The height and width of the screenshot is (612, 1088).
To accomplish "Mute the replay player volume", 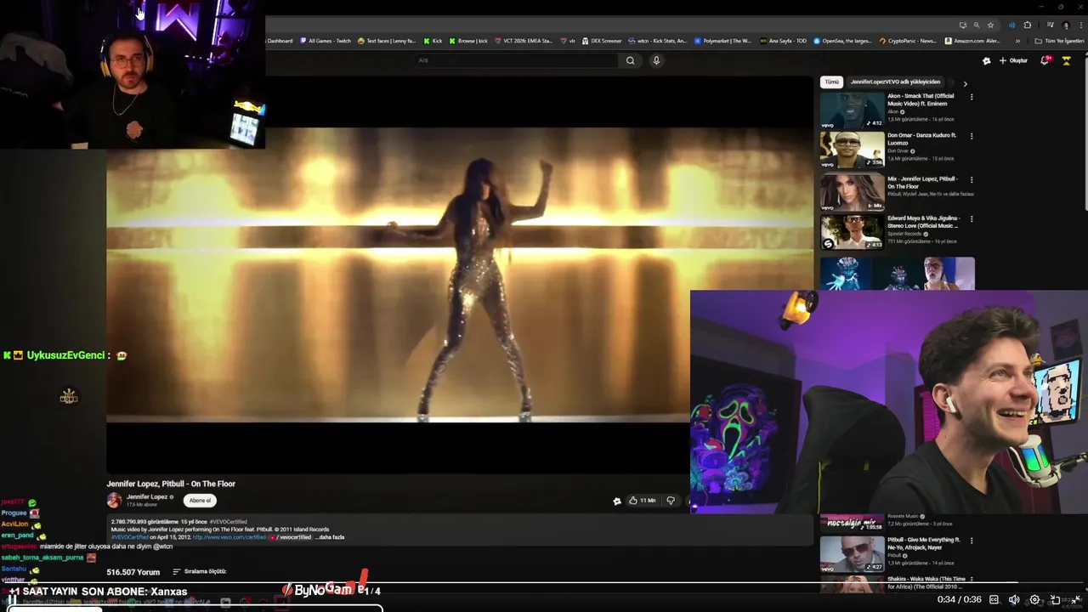I will tap(1014, 599).
